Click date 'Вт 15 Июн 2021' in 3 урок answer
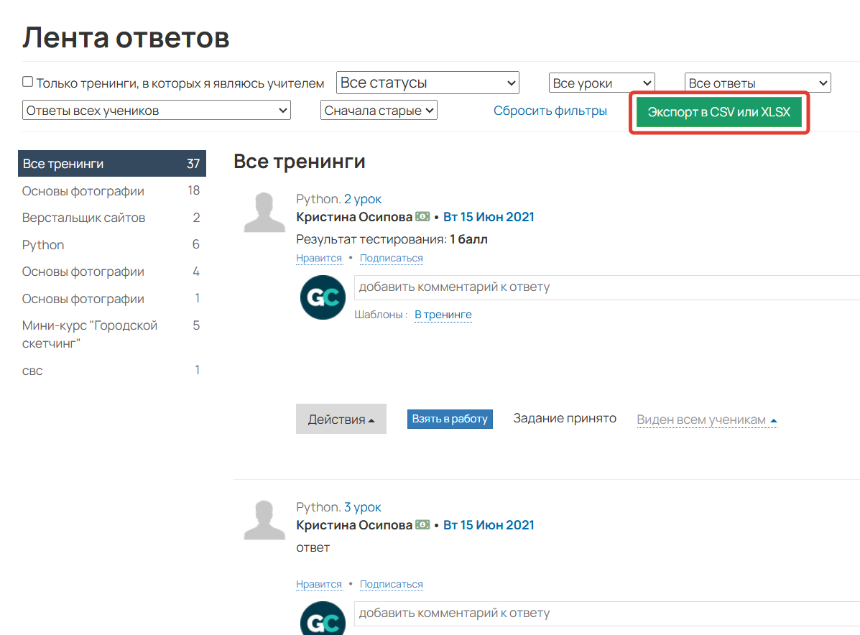860x635 pixels. [489, 525]
